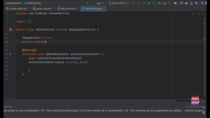Screen dimensions: 210x118
Task: Close the MainActivity.java tab
Action: 104,9
